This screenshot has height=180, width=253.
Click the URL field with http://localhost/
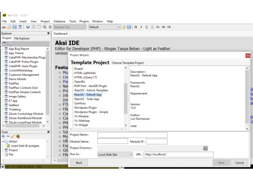[179, 154]
